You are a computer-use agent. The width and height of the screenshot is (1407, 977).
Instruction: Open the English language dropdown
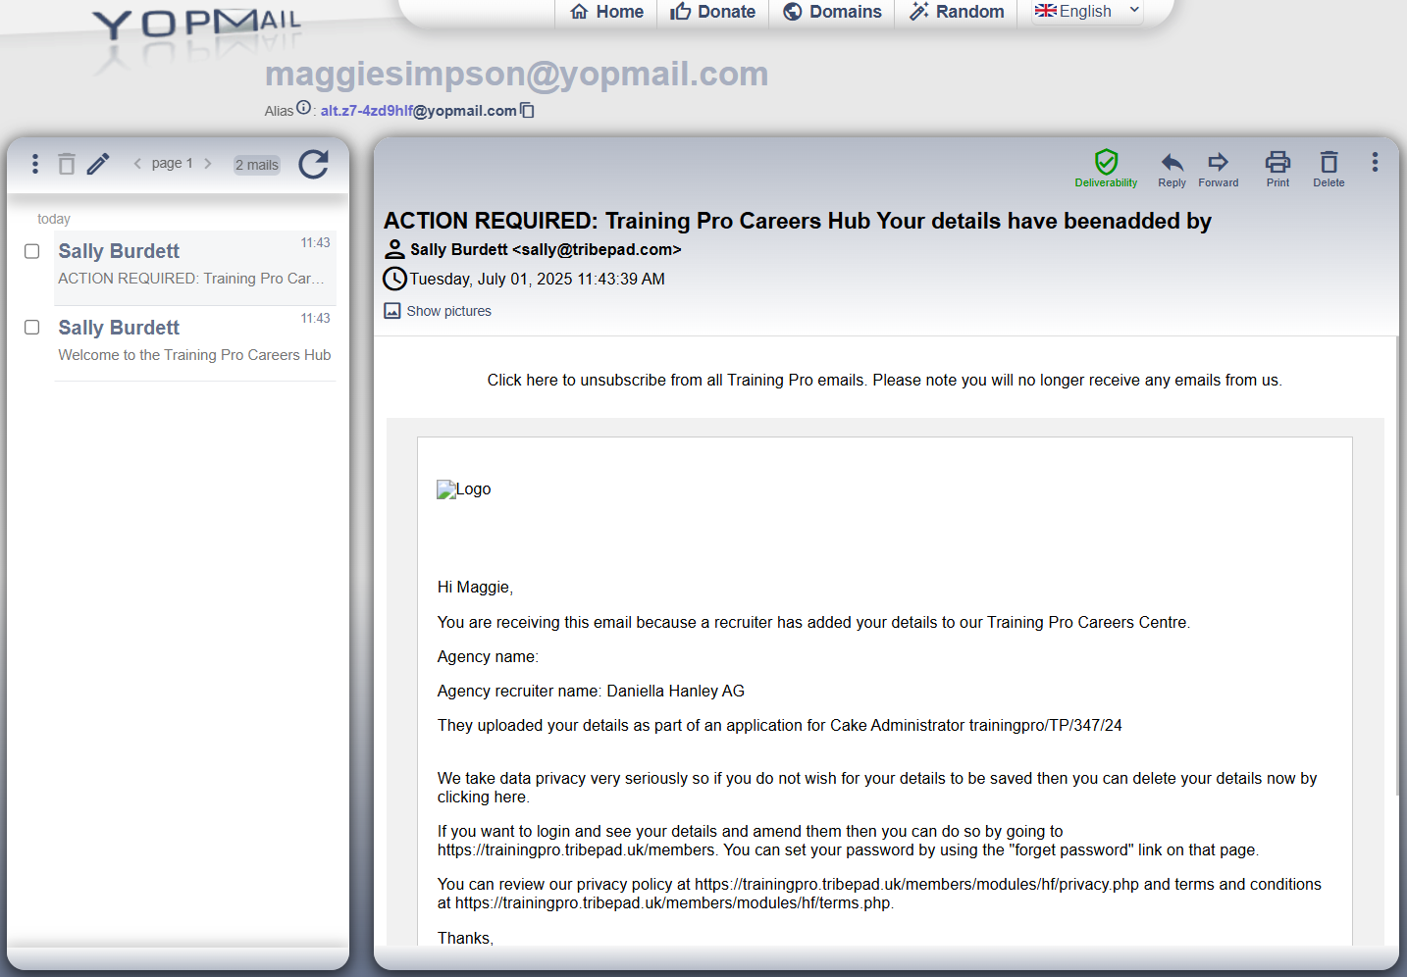pyautogui.click(x=1087, y=11)
